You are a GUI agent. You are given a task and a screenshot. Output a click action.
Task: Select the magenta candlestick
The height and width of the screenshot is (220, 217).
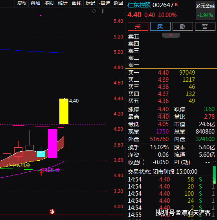point(53,144)
